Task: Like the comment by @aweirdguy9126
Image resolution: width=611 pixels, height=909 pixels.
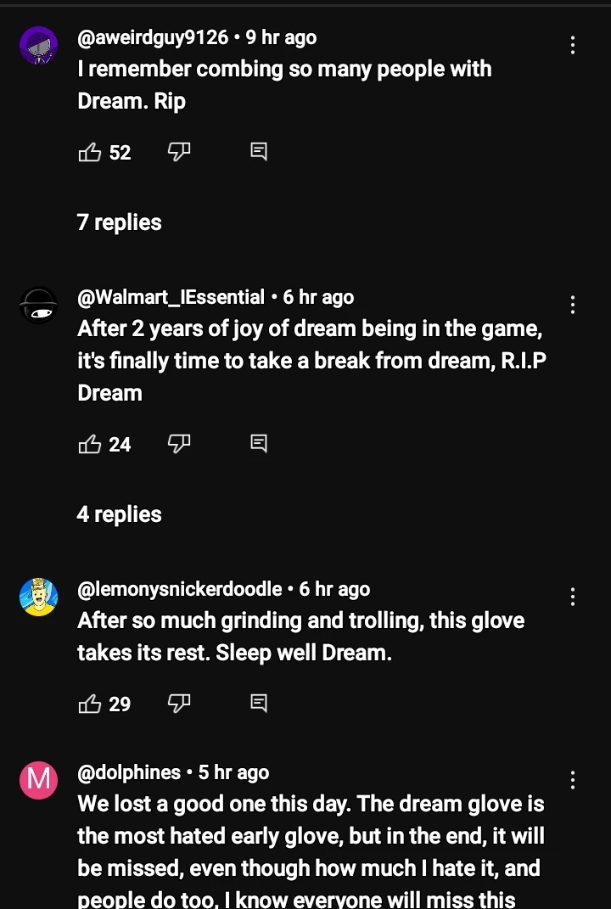Action: [x=90, y=153]
